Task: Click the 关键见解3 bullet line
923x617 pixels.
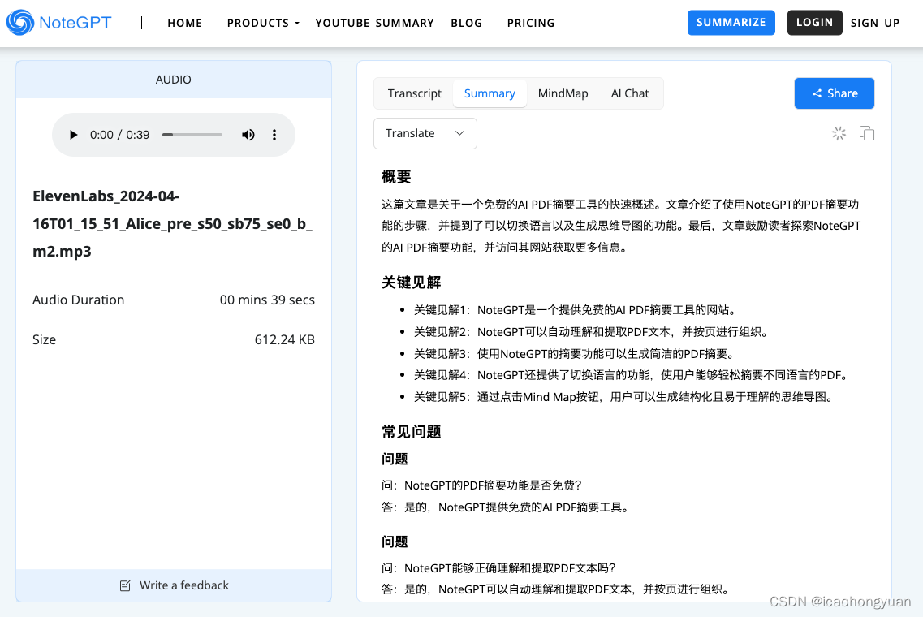Action: pyautogui.click(x=574, y=354)
